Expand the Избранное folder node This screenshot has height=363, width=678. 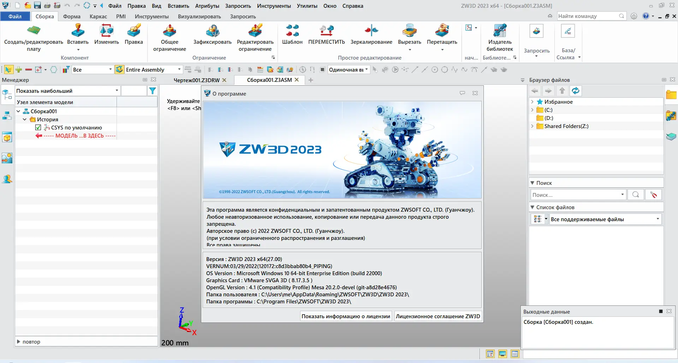pos(532,102)
